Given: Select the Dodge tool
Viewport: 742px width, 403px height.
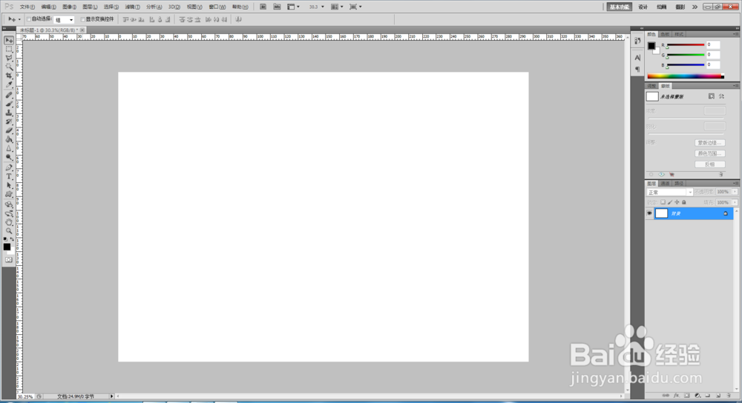Looking at the screenshot, I should click(x=9, y=158).
